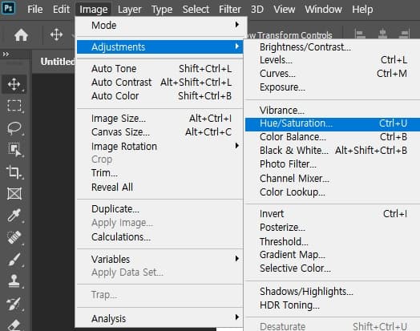Open the Gradient Map adjustment

(x=333, y=255)
